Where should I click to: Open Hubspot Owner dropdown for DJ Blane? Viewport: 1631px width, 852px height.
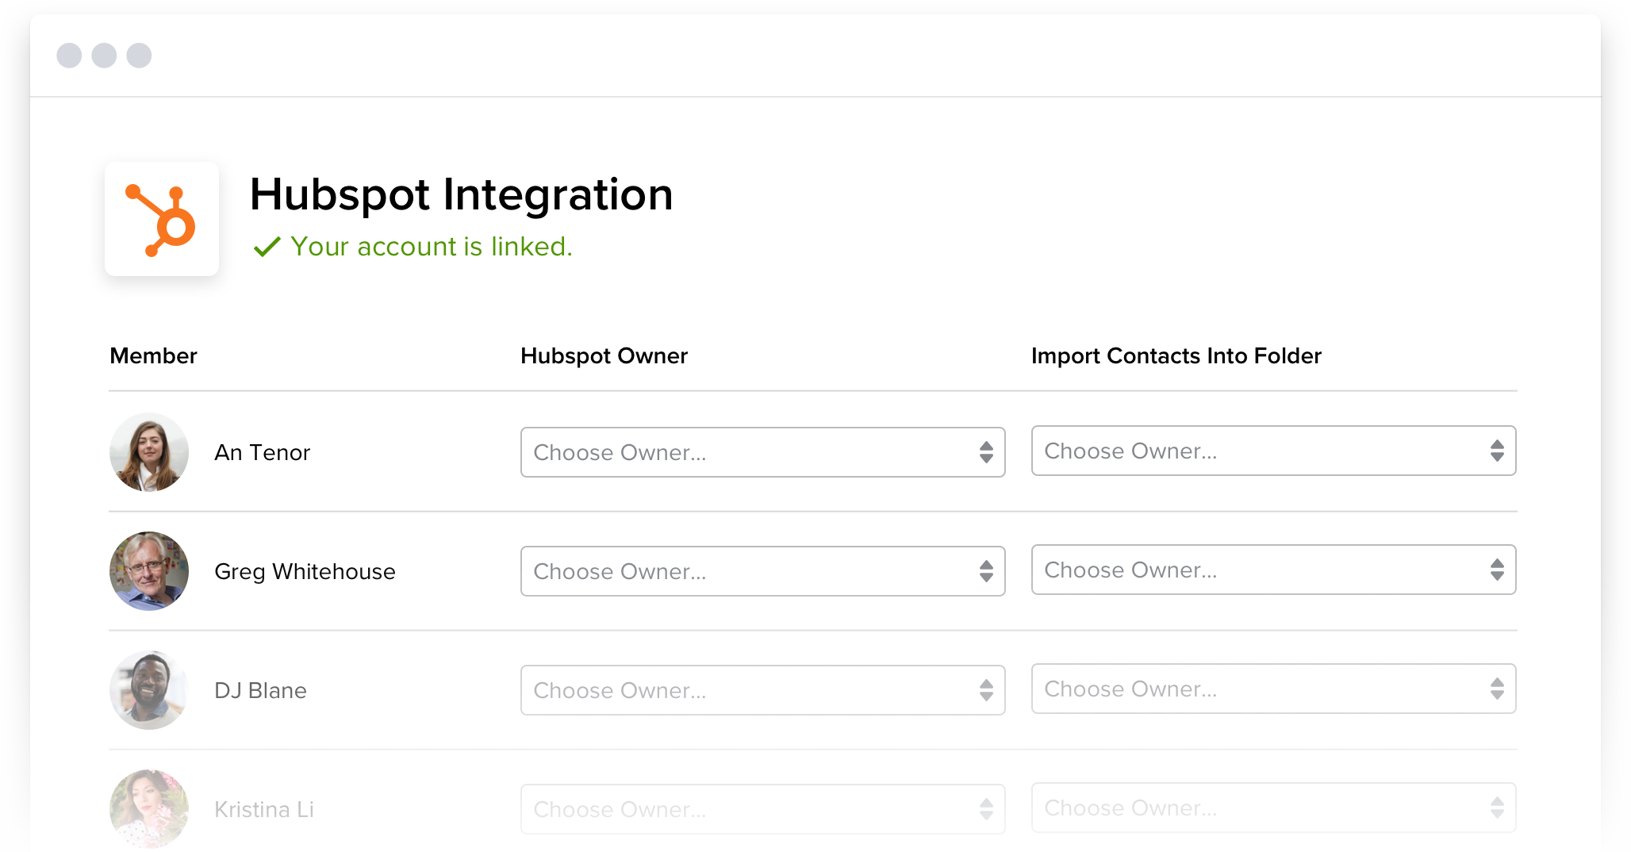pos(762,690)
